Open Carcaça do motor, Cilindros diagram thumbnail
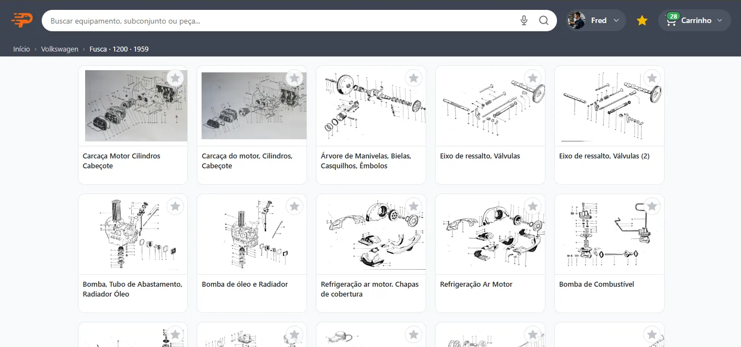This screenshot has width=741, height=347. [x=252, y=106]
